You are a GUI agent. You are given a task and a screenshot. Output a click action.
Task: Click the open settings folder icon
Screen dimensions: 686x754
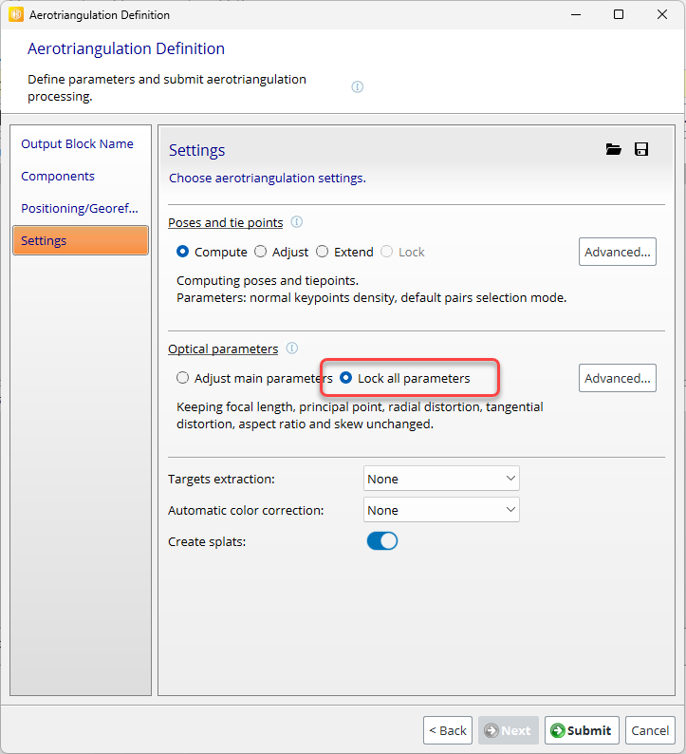[x=613, y=150]
